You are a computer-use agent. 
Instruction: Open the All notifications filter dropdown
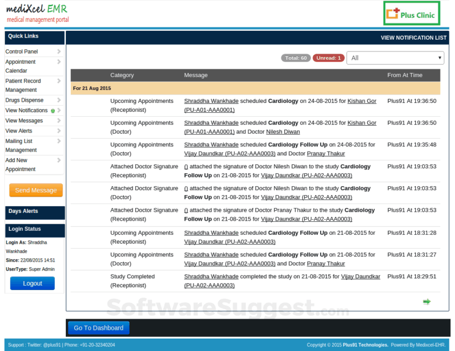(395, 58)
